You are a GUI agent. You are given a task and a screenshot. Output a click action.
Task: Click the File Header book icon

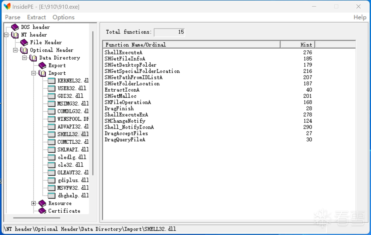[24, 42]
